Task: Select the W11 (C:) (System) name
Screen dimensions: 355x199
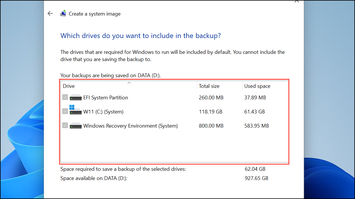Action: pos(103,112)
